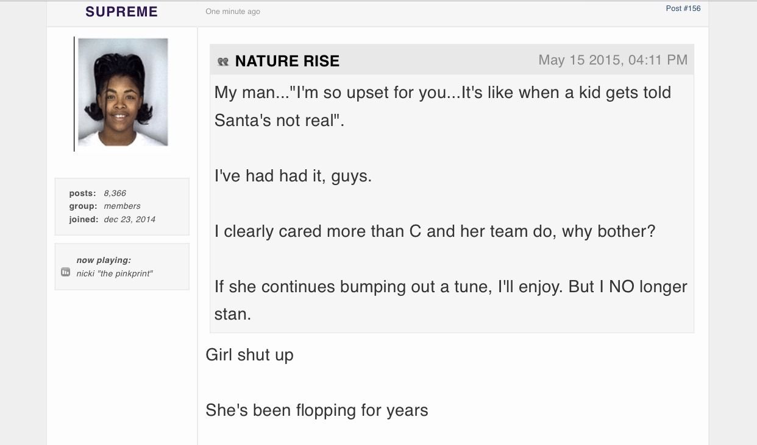Click the 'joined: dec 23, 2014' entry
The height and width of the screenshot is (445, 757).
pos(112,219)
